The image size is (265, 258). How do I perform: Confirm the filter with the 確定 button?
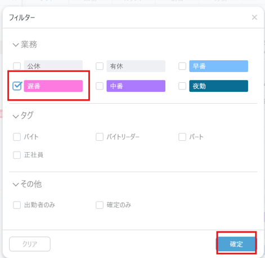click(236, 244)
